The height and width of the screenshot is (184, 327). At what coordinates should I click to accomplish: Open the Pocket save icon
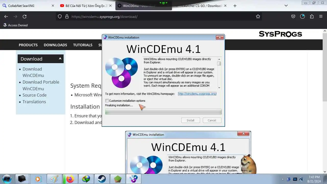pos(293,16)
